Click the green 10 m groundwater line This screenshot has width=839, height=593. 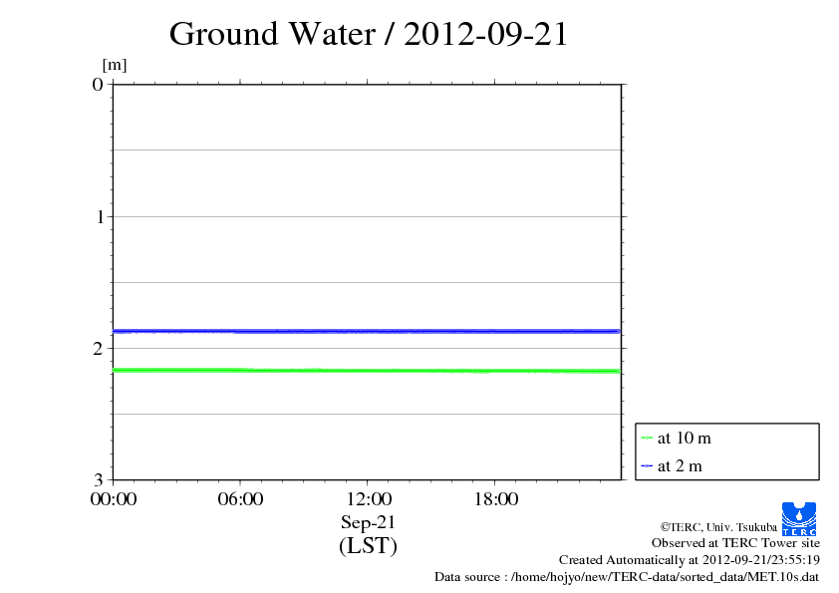point(367,371)
